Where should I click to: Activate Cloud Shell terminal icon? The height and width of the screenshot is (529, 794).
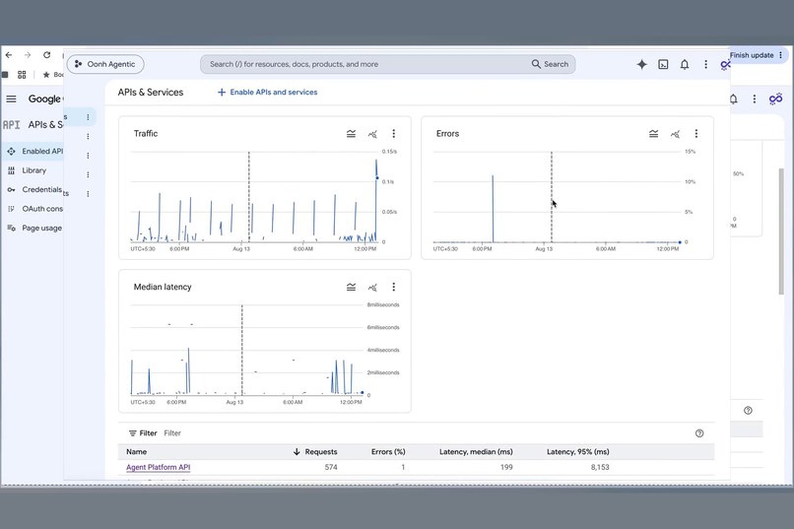pyautogui.click(x=663, y=64)
